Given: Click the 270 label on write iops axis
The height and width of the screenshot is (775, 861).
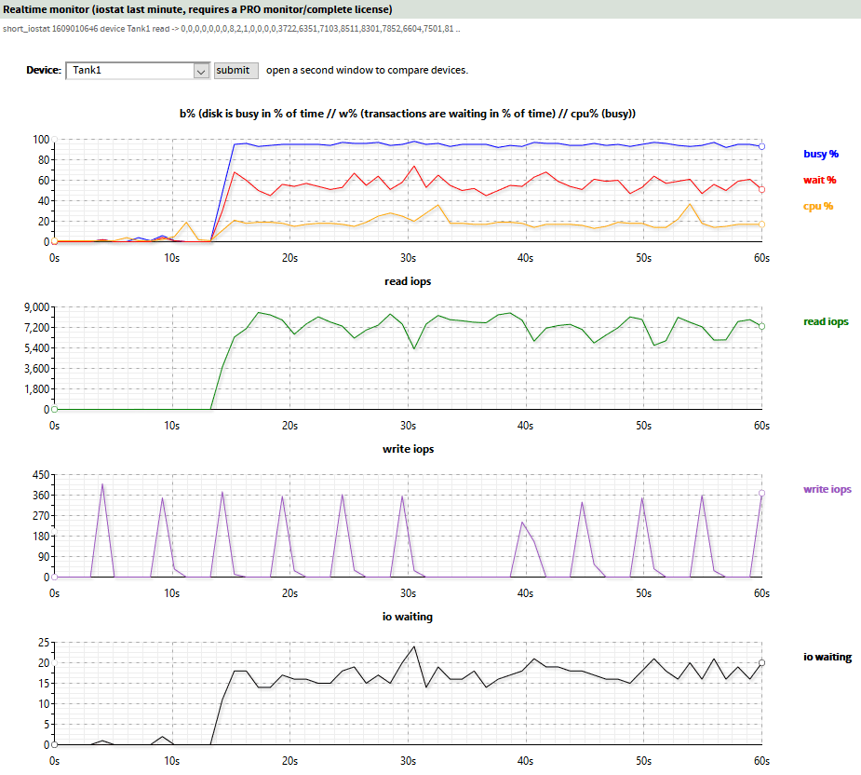Looking at the screenshot, I should click(x=41, y=515).
